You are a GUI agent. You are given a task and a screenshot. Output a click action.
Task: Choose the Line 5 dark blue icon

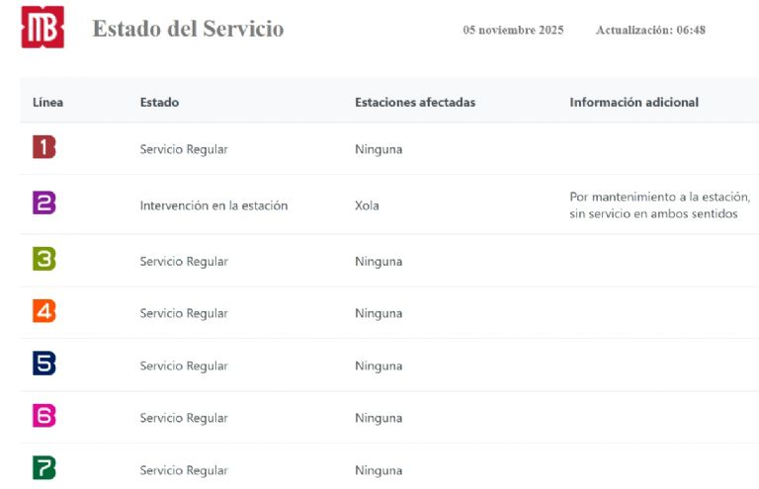tap(43, 365)
